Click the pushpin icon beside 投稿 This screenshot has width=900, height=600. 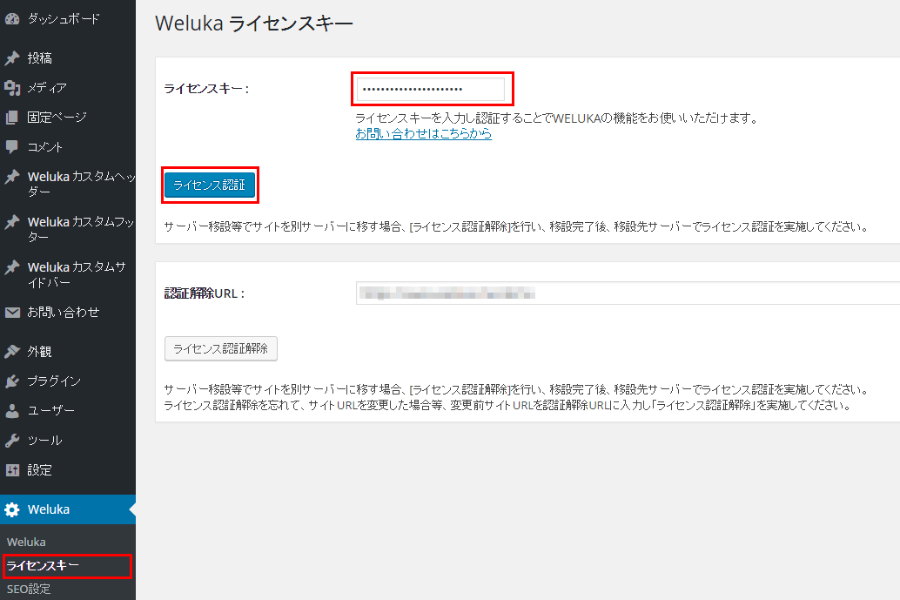[x=12, y=58]
